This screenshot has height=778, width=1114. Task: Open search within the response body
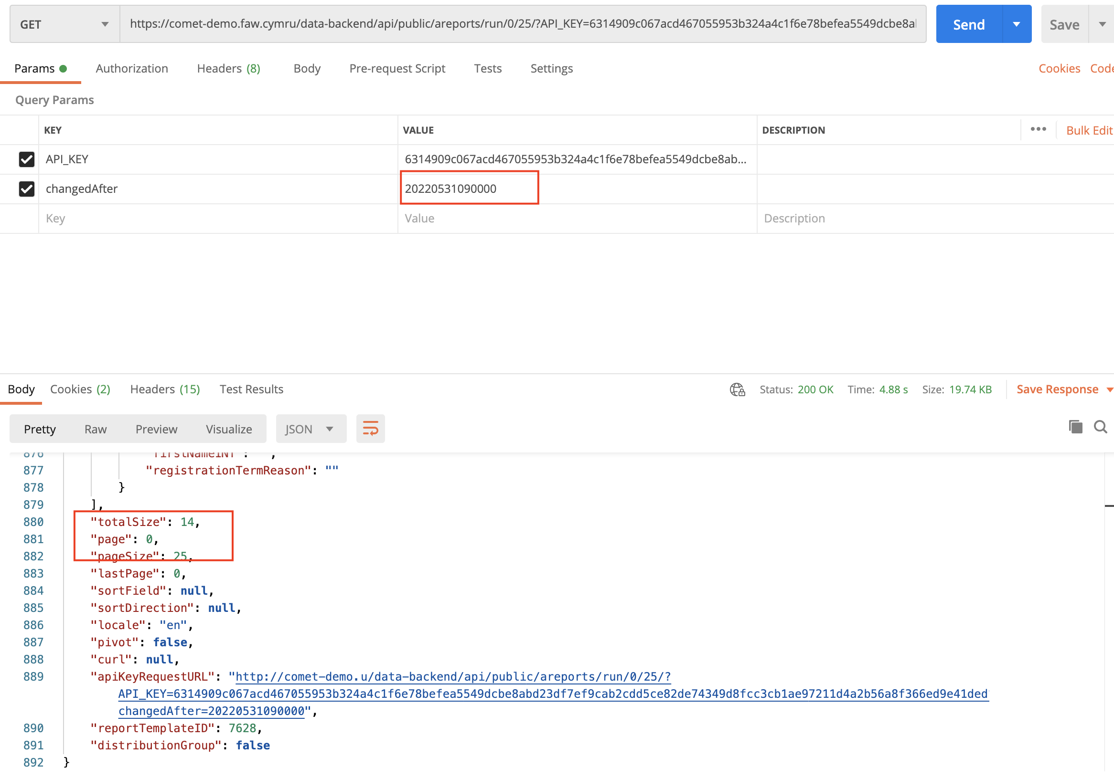[x=1100, y=427]
